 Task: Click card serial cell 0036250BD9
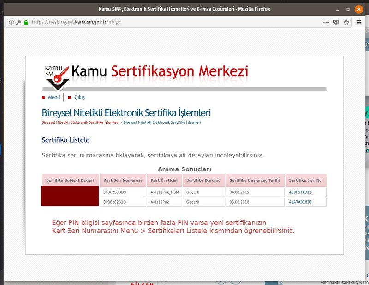(x=115, y=192)
